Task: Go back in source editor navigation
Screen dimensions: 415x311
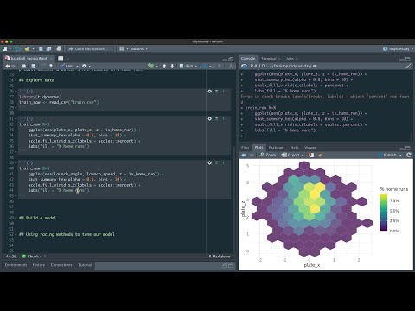Action: [x=7, y=66]
